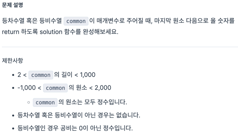238x136 pixels.
Task: Click the "-1,000" lower bound value
Action: [28, 88]
